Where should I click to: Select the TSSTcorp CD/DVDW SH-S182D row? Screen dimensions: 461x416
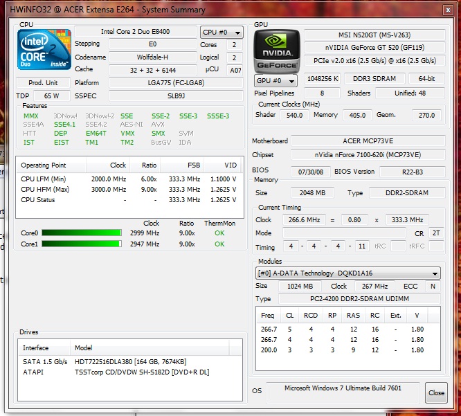point(130,372)
